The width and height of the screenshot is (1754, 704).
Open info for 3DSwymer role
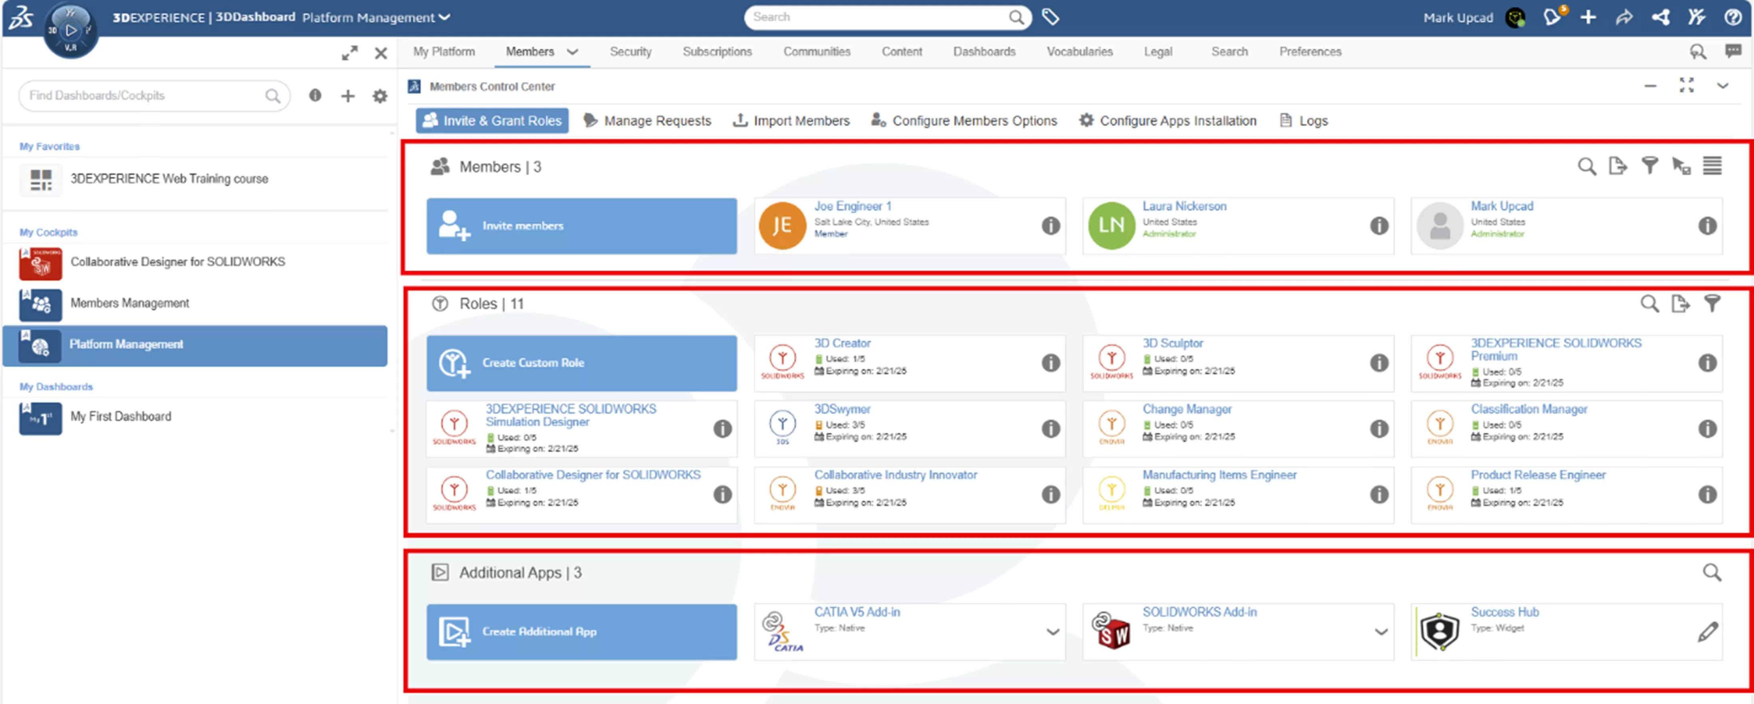tap(1051, 429)
